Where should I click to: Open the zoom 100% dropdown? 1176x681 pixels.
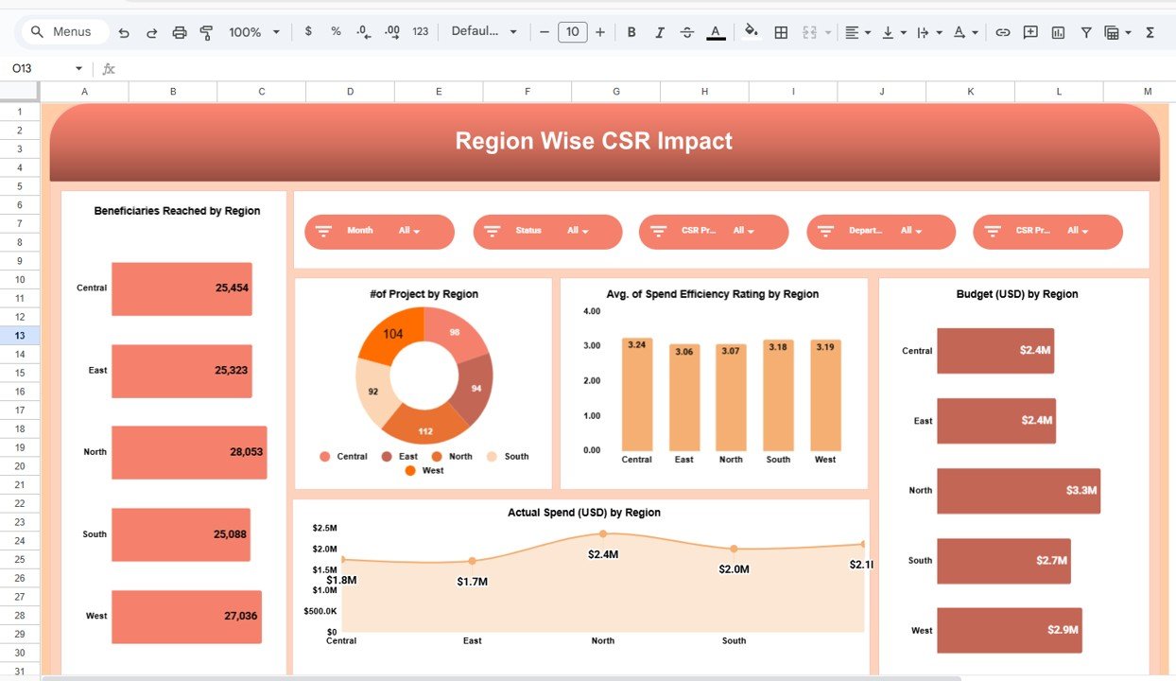[254, 32]
